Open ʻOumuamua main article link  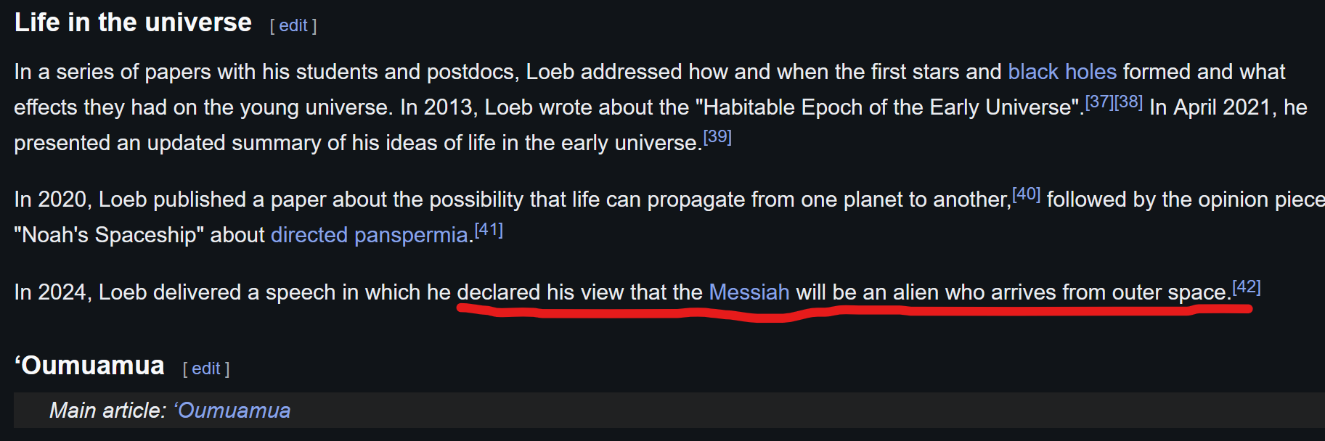click(x=232, y=411)
